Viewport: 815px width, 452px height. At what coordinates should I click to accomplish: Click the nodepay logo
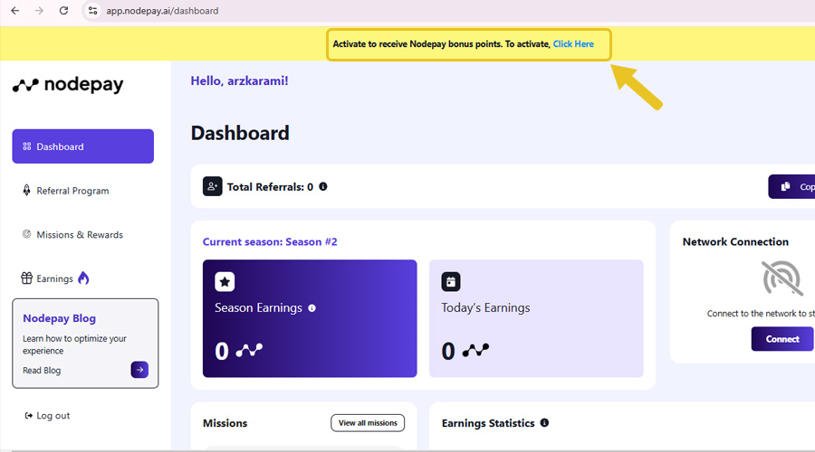tap(68, 85)
